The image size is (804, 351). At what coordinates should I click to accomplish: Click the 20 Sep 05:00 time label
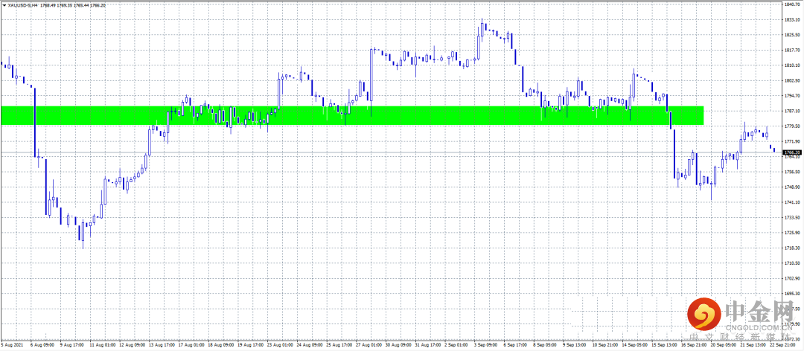pyautogui.click(x=724, y=347)
